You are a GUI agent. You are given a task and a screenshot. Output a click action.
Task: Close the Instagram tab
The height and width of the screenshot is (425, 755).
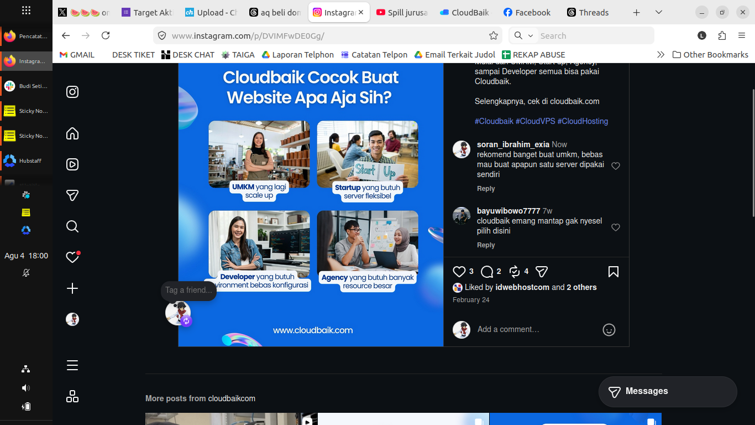point(361,12)
